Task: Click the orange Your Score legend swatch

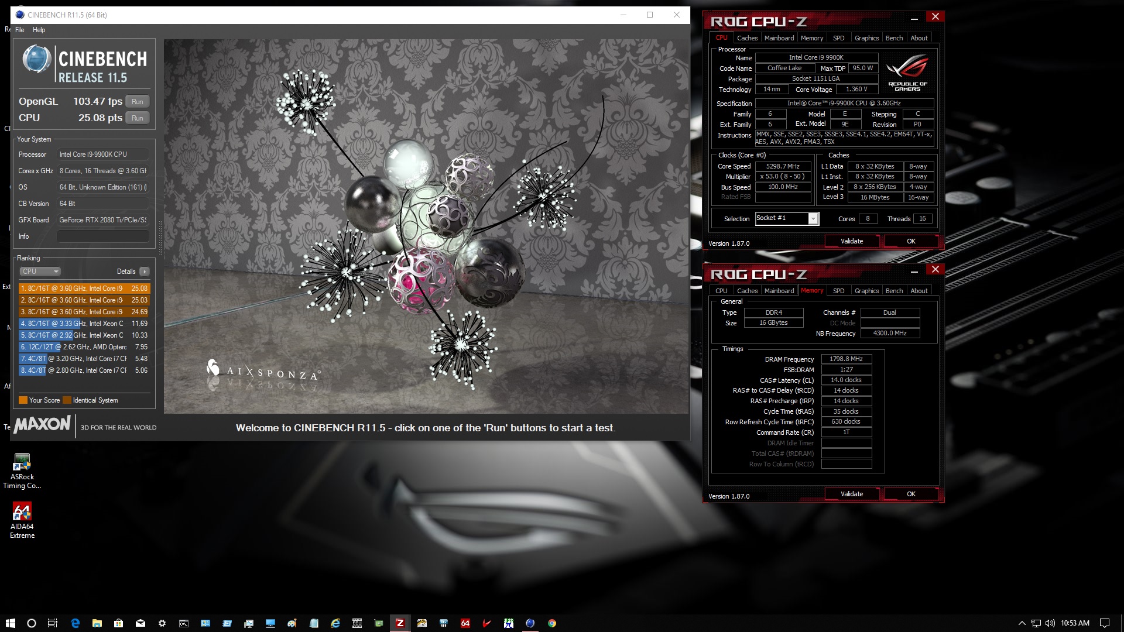Action: tap(23, 400)
